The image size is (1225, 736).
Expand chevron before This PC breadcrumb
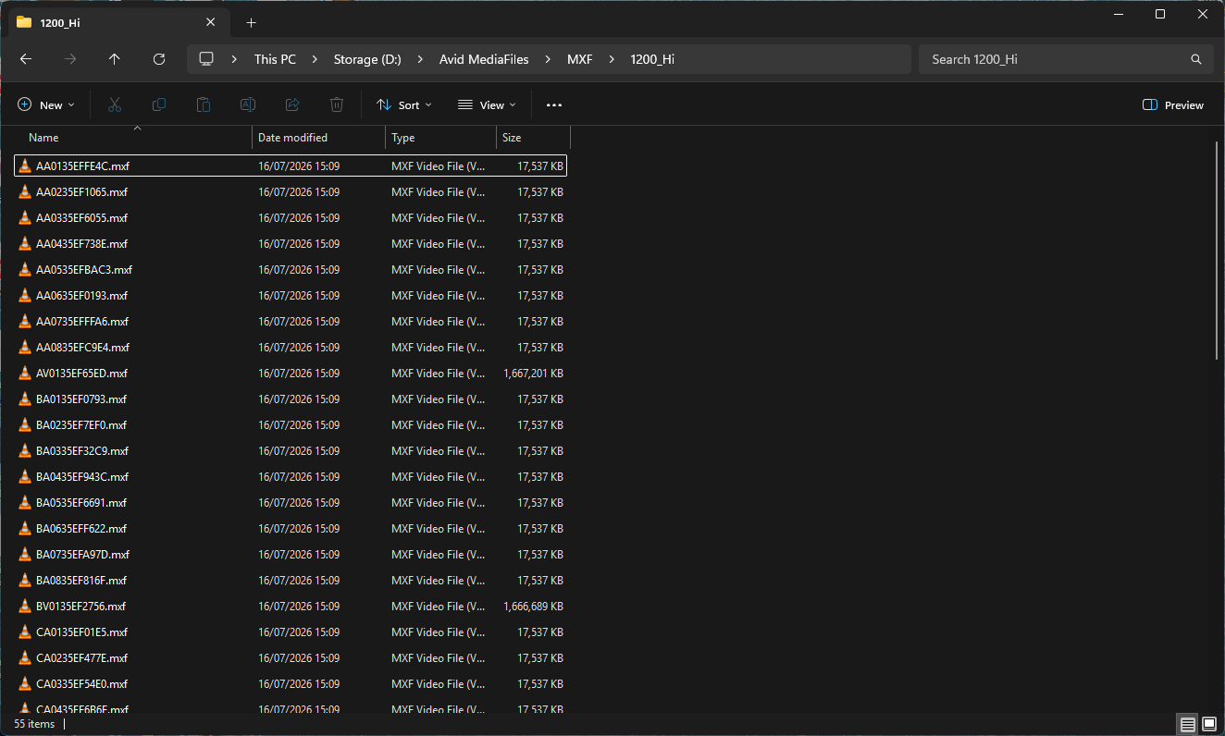click(235, 59)
